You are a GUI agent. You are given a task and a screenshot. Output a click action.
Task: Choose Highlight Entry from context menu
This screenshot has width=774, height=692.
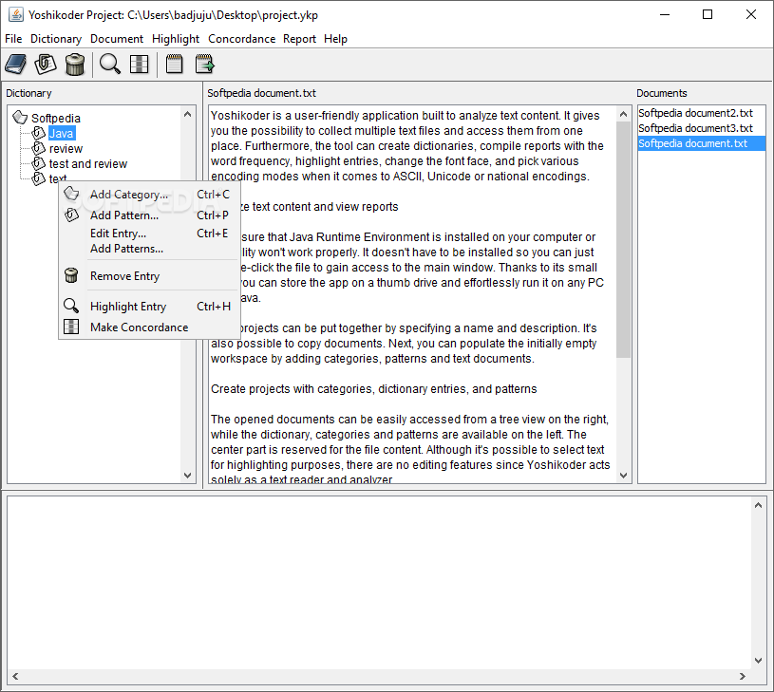(149, 307)
